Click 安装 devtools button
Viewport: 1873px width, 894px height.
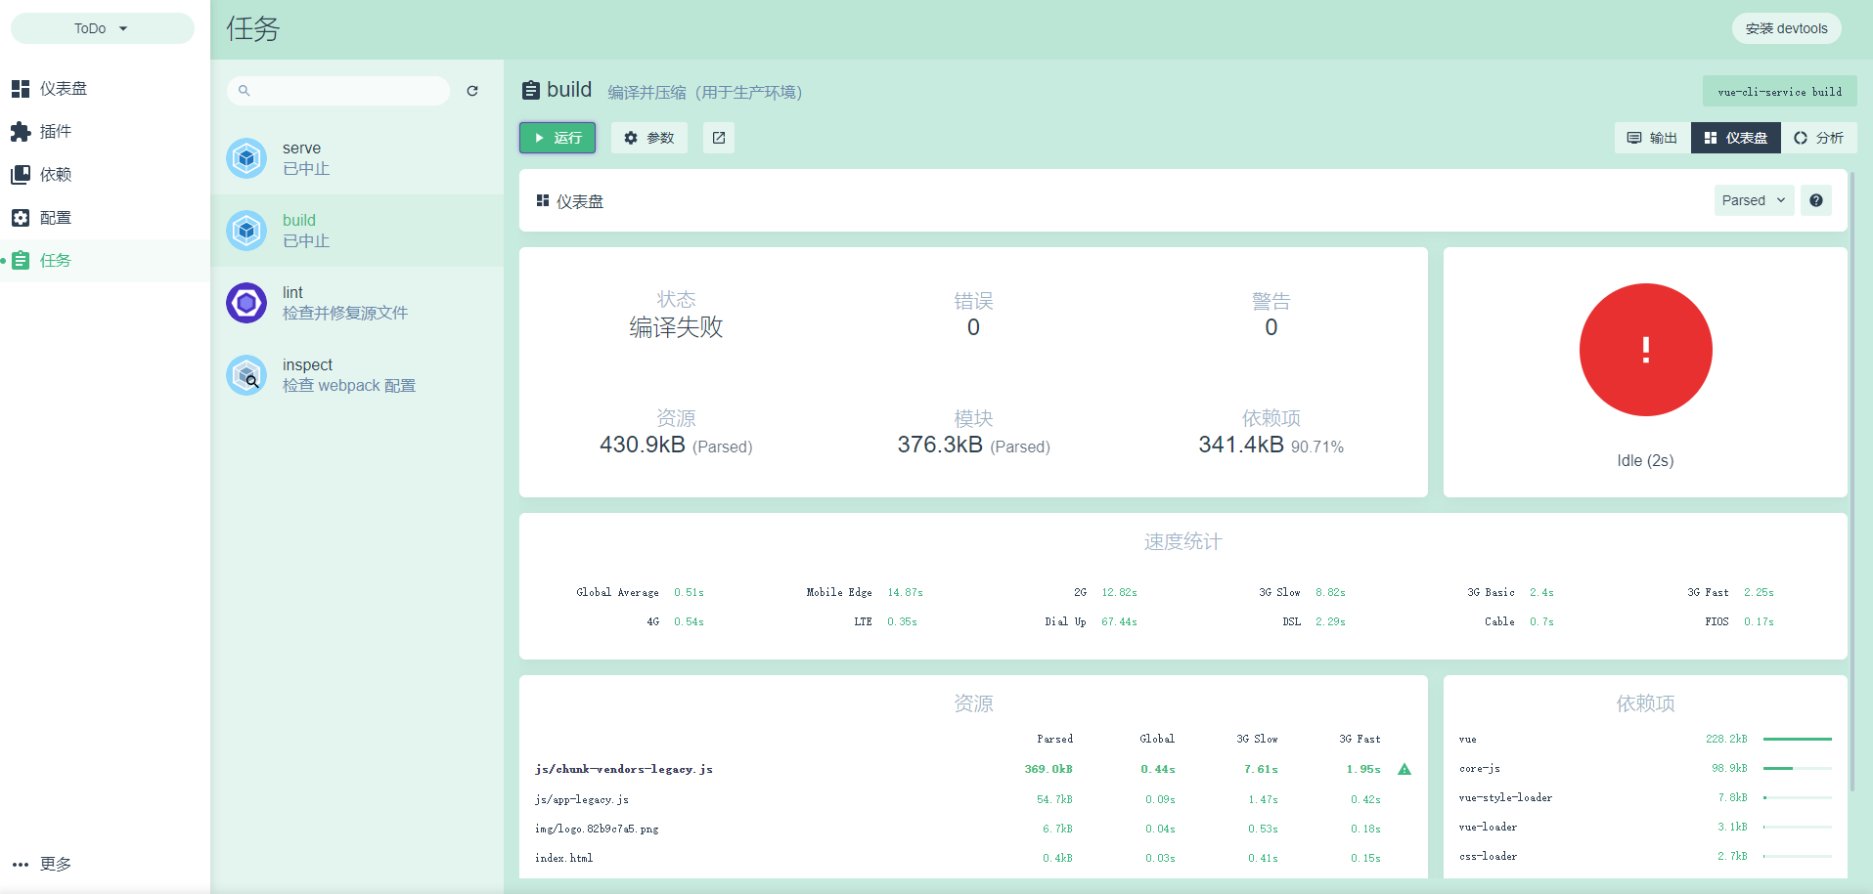(1786, 28)
